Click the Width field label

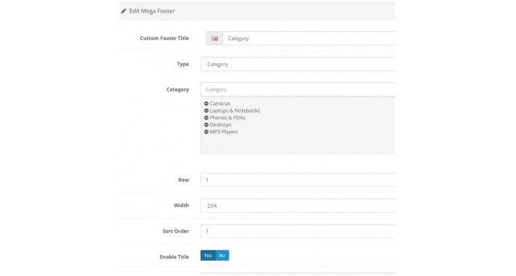pyautogui.click(x=181, y=206)
